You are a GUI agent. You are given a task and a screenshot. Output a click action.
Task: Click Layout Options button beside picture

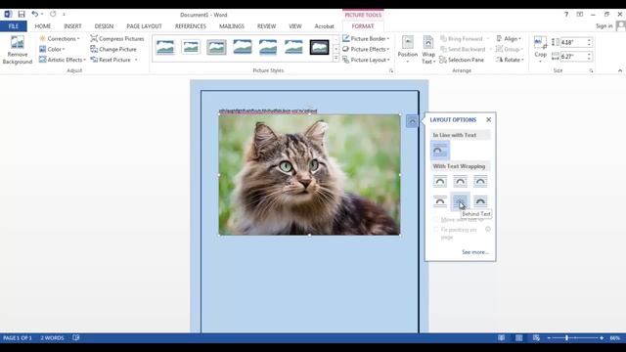(412, 121)
